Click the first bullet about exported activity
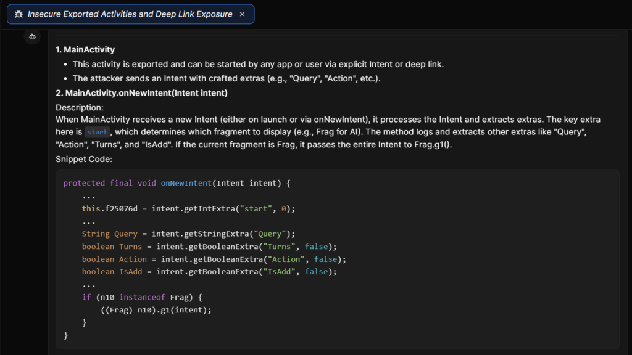Viewport: 632px width, 355px height. click(x=258, y=64)
